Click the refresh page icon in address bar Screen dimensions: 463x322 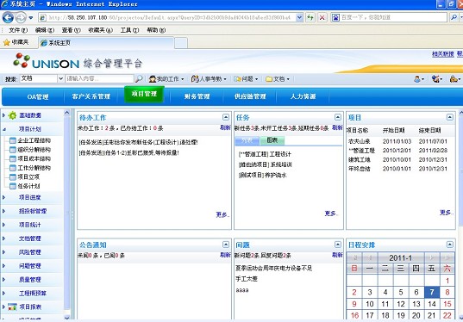pos(310,18)
